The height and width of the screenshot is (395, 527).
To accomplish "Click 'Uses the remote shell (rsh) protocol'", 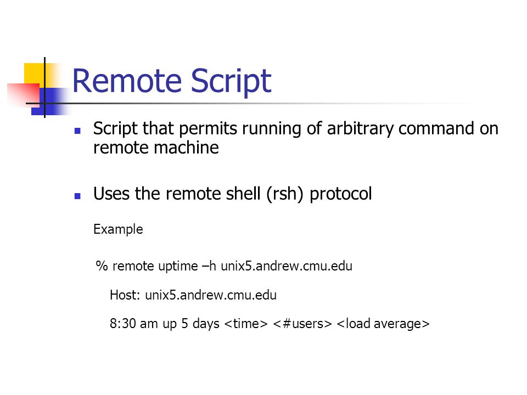I will 233,194.
